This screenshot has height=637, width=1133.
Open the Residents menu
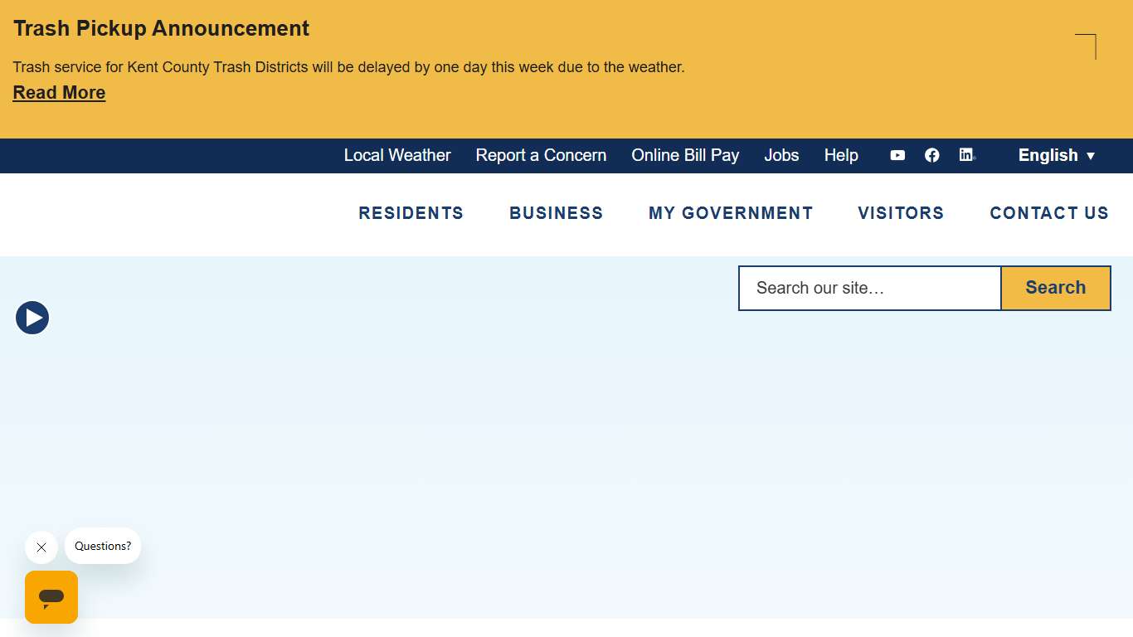click(x=411, y=213)
